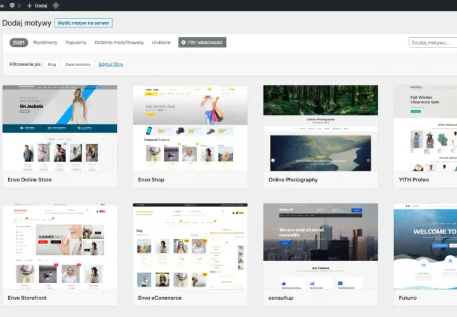Click the Envo Online Store theme name
The height and width of the screenshot is (317, 457).
point(30,180)
